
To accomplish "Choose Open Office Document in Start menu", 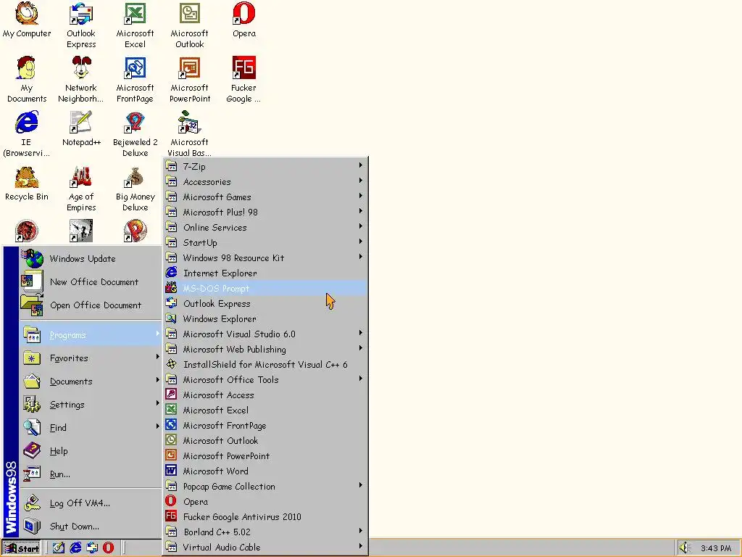I will [x=90, y=305].
